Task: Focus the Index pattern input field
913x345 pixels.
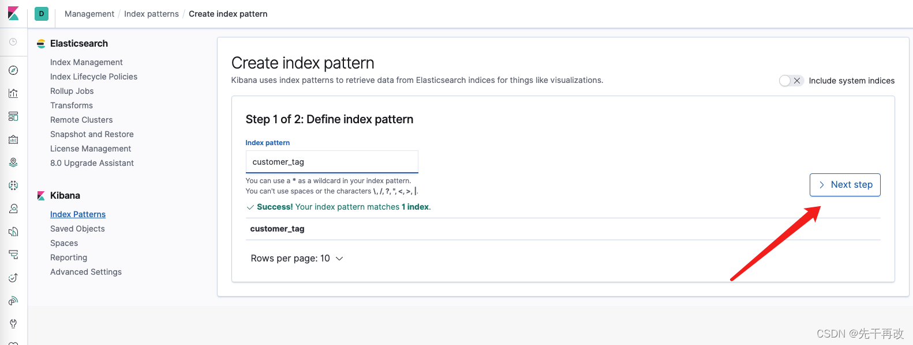Action: pyautogui.click(x=332, y=162)
